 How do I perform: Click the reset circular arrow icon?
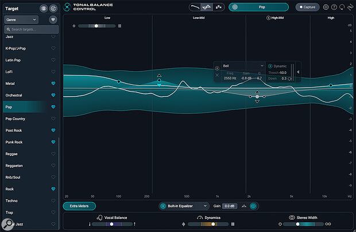[x=342, y=7]
